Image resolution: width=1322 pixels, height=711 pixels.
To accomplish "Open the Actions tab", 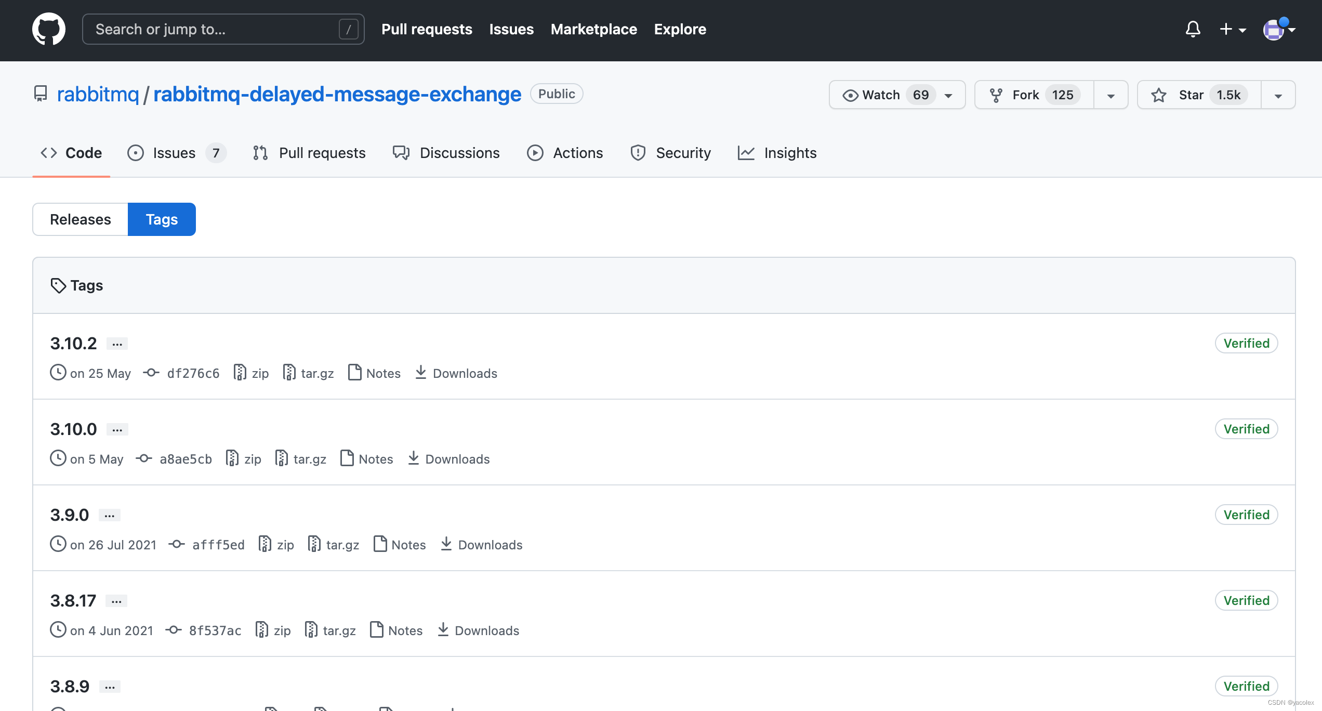I will 565,153.
